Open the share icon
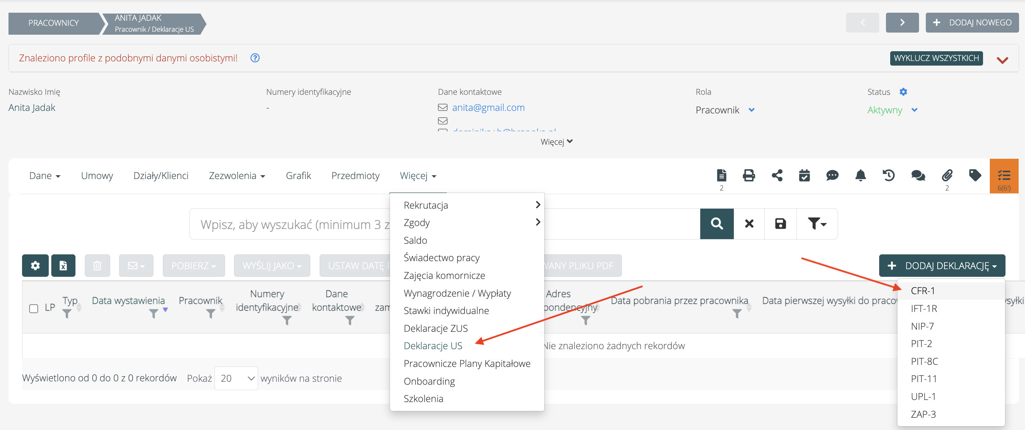Viewport: 1025px width, 430px height. click(x=777, y=175)
